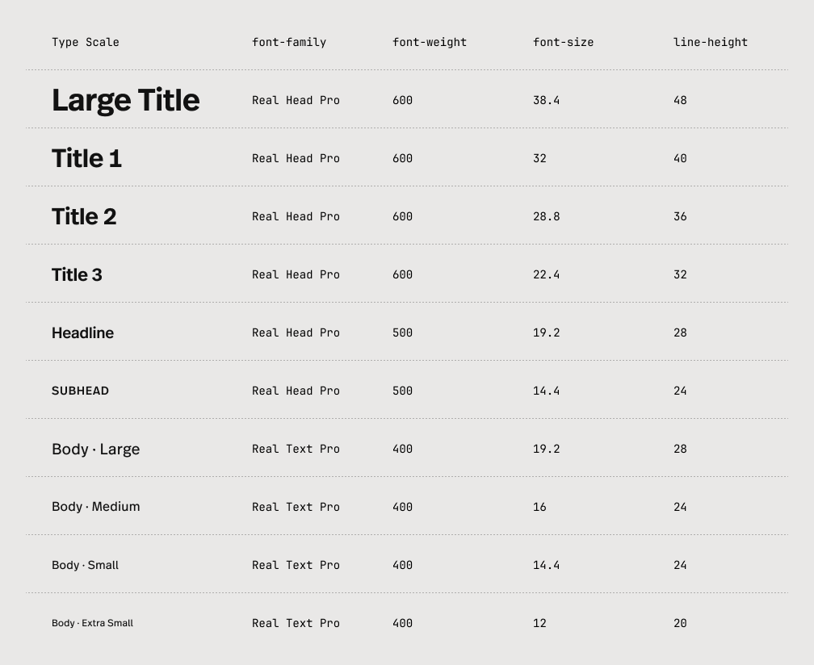Click the Type Scale column header
Screen dimensions: 814x665
[85, 42]
